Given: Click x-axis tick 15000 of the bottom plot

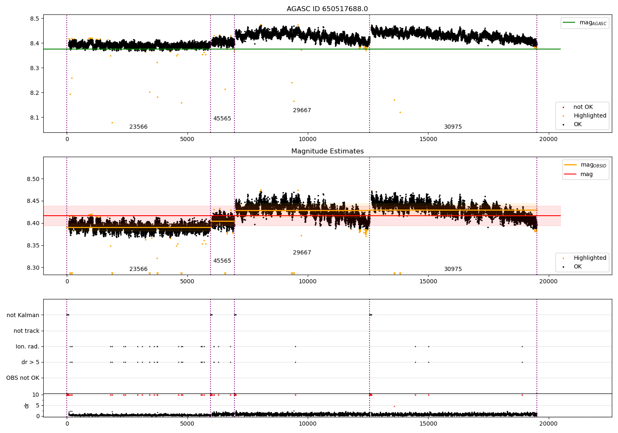Looking at the screenshot, I should (428, 424).
